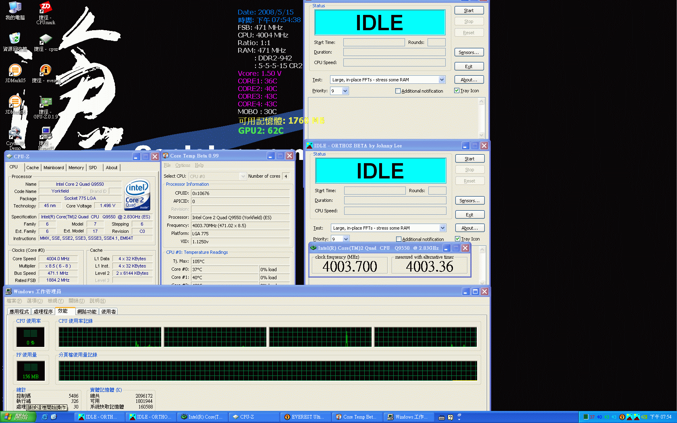The width and height of the screenshot is (677, 423).
Task: Click EVEREST tray info icon
Action: point(622,417)
